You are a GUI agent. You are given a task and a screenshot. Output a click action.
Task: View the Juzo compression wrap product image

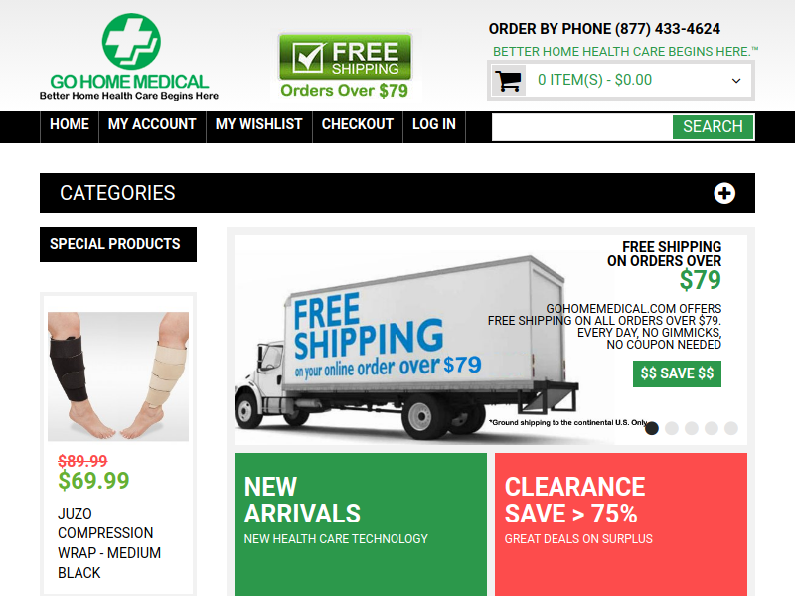tap(118, 376)
